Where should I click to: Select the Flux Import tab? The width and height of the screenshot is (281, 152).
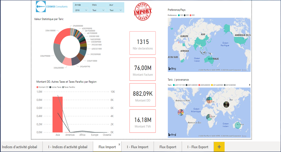point(107,147)
